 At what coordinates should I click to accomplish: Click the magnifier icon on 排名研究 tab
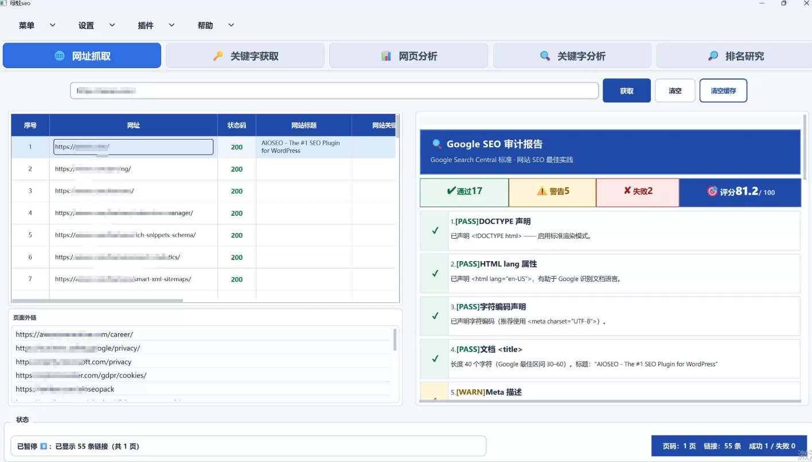[713, 56]
